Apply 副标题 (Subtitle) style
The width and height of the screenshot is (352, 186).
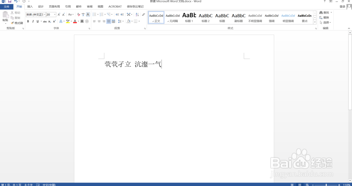pos(239,18)
